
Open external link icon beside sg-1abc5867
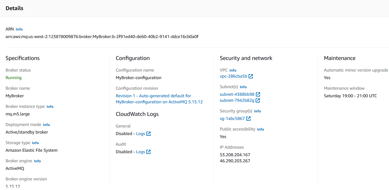coord(248,118)
